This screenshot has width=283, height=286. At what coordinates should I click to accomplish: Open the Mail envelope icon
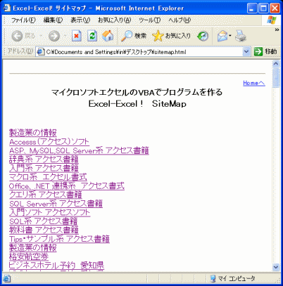click(x=222, y=36)
